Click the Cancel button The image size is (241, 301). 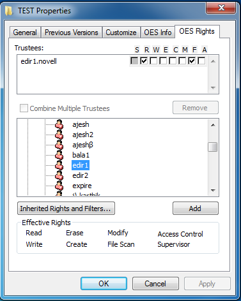(x=155, y=284)
